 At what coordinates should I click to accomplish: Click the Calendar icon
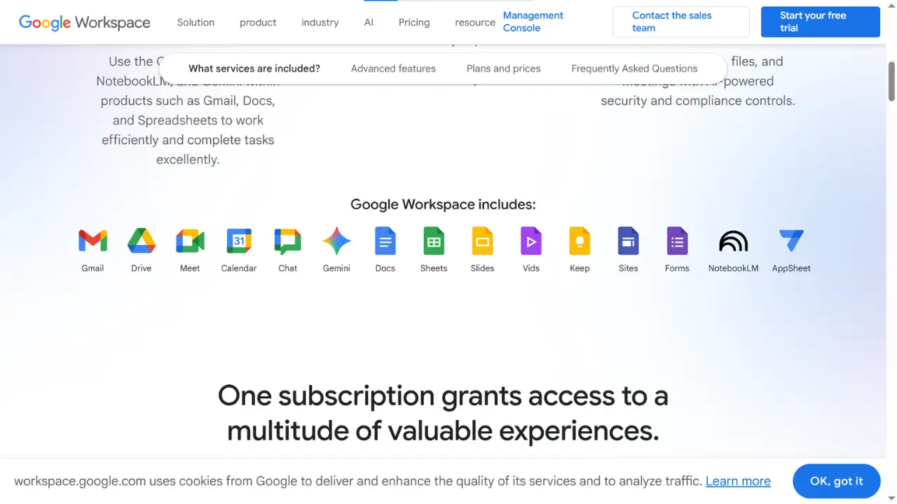[x=239, y=241]
